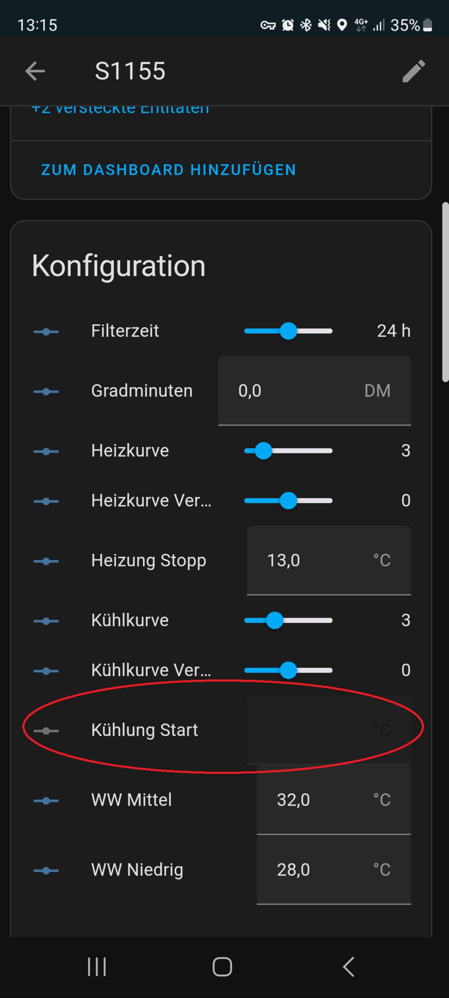This screenshot has width=449, height=998.
Task: Tap the Kühlung Start entity icon
Action: [x=46, y=731]
